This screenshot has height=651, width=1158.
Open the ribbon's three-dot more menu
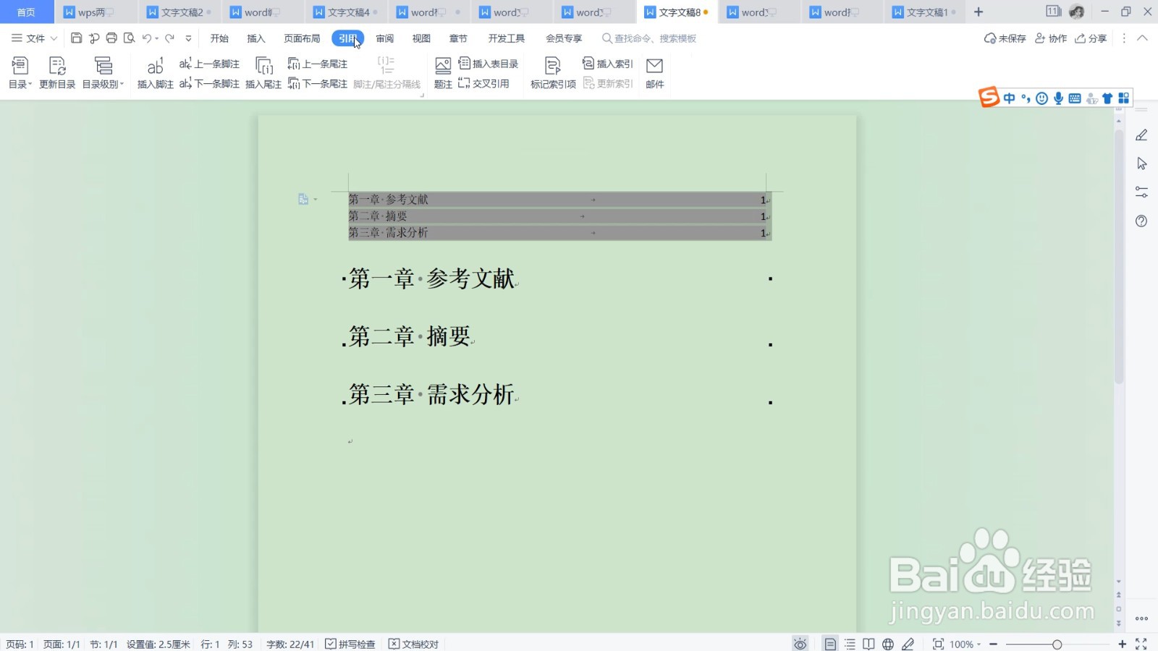coord(1124,38)
